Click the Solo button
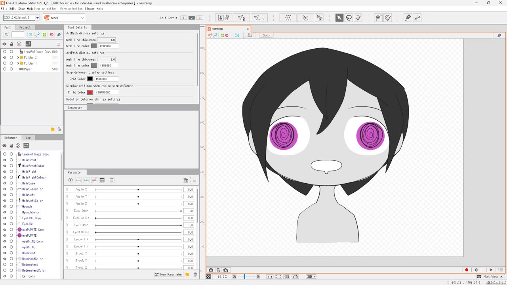This screenshot has height=285, width=507. 266,35
